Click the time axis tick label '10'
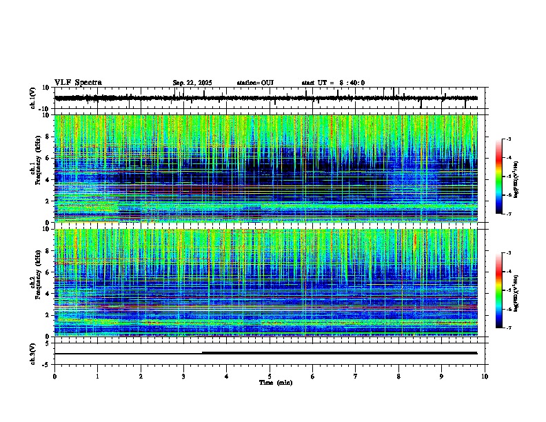The width and height of the screenshot is (546, 422). tap(485, 376)
